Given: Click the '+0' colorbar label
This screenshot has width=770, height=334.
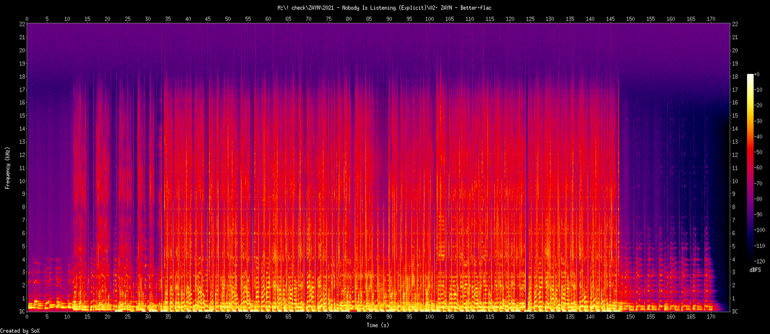Looking at the screenshot, I should [757, 74].
